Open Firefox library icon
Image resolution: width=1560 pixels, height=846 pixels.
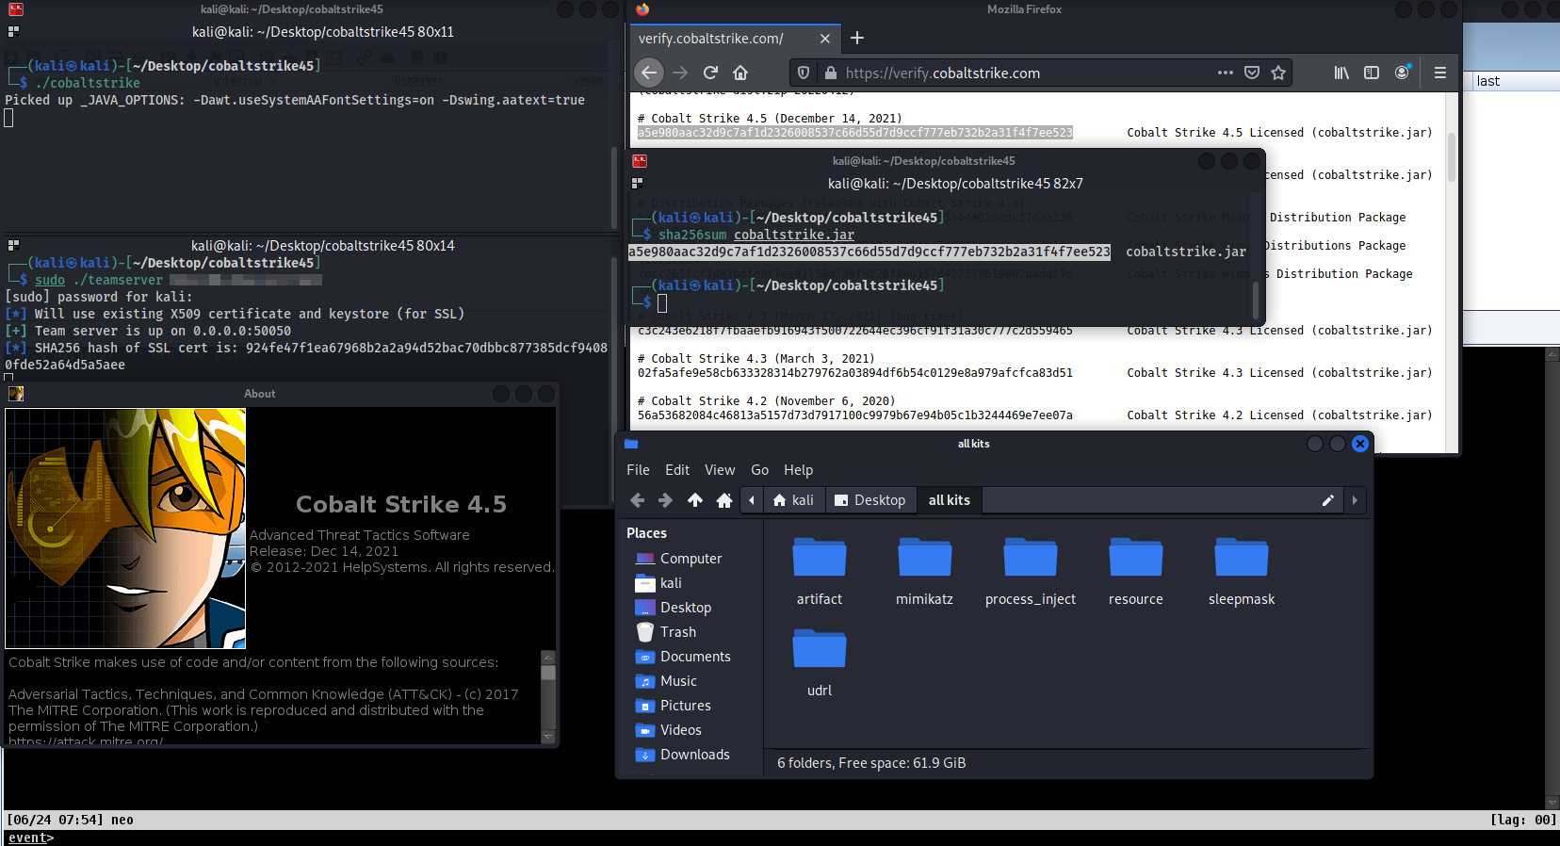pyautogui.click(x=1341, y=73)
